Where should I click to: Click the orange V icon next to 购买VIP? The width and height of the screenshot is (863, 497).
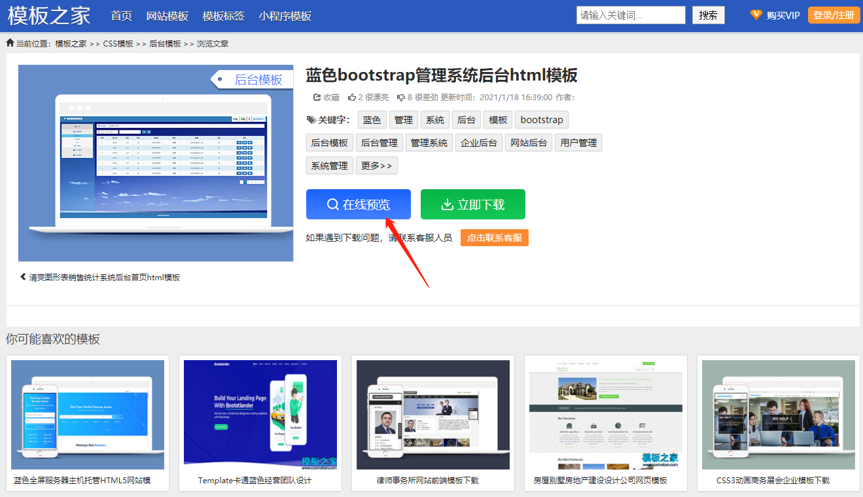coord(756,14)
